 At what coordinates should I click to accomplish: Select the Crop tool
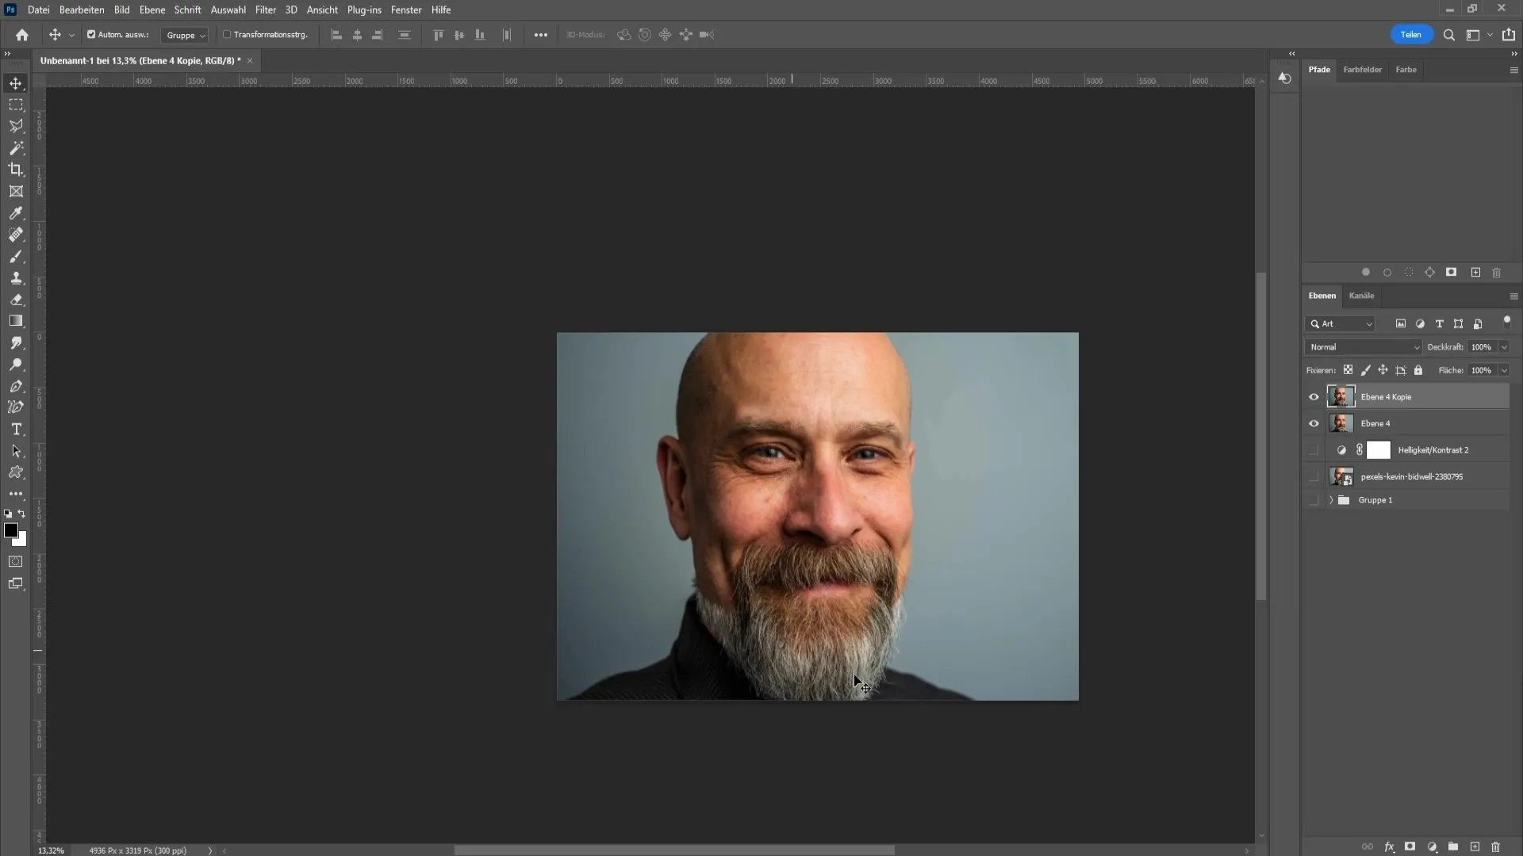tap(16, 170)
